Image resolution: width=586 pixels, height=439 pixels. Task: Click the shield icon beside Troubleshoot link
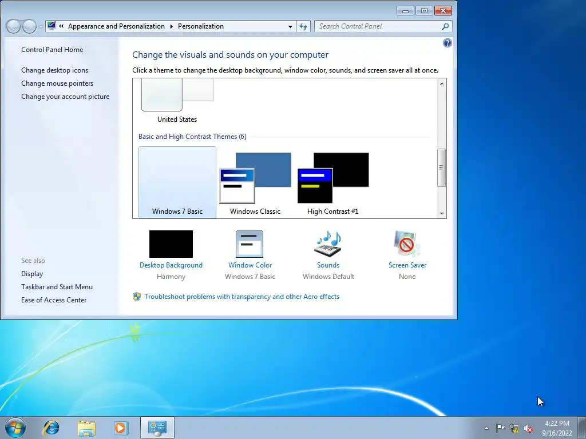tap(137, 297)
